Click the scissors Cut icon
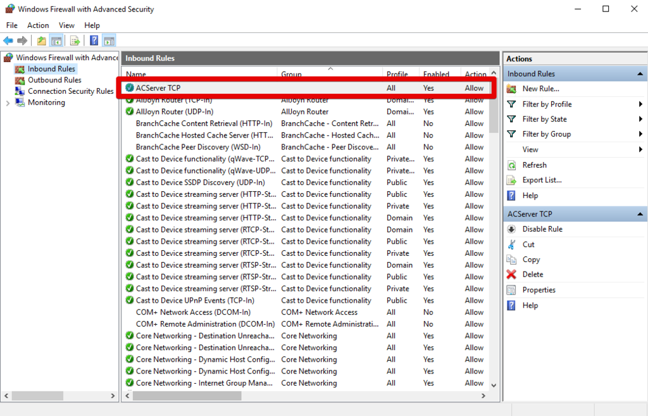 click(511, 244)
